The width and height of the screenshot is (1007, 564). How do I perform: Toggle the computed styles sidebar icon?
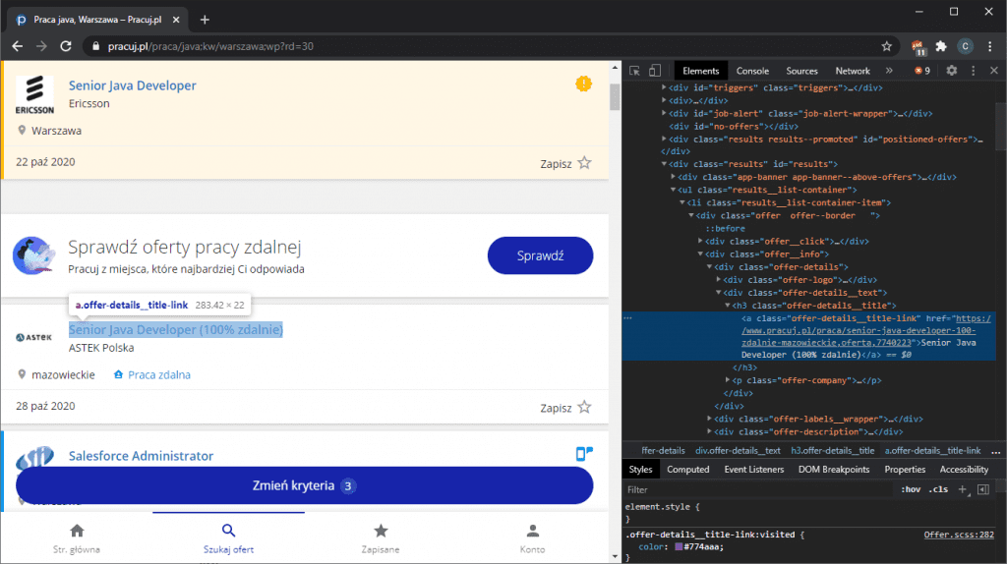pos(983,489)
